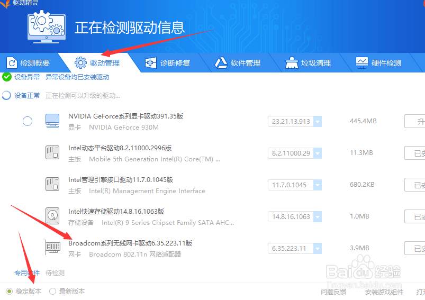Click the Intel动态平台驱动 motherboard icon
The width and height of the screenshot is (425, 300).
(x=52, y=152)
